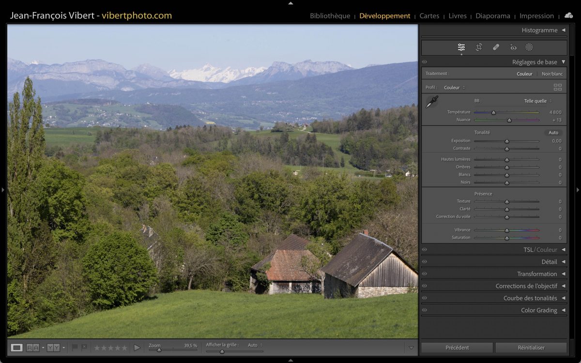
Task: Select the Red eye correction tool
Action: pyautogui.click(x=513, y=47)
